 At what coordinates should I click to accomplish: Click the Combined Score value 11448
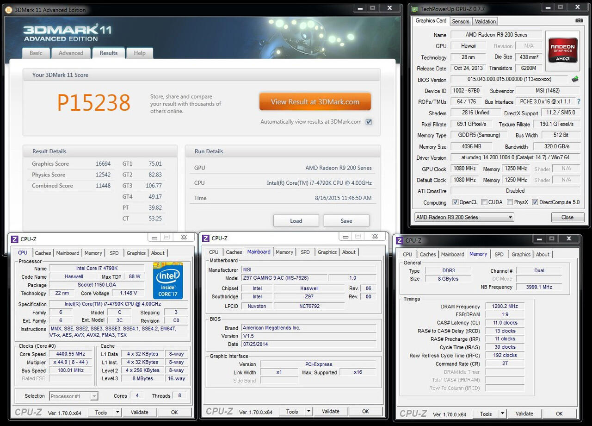point(103,186)
